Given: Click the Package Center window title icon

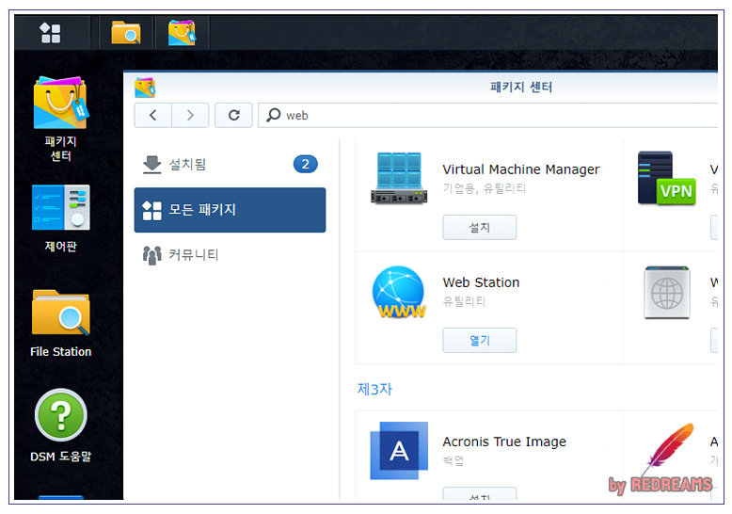Looking at the screenshot, I should [145, 88].
